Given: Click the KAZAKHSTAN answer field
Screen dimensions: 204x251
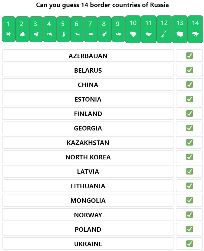Looking at the screenshot, I should [88, 142].
